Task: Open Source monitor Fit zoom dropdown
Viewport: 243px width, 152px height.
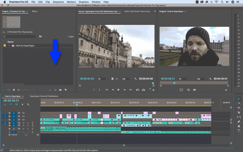Action: pos(103,79)
